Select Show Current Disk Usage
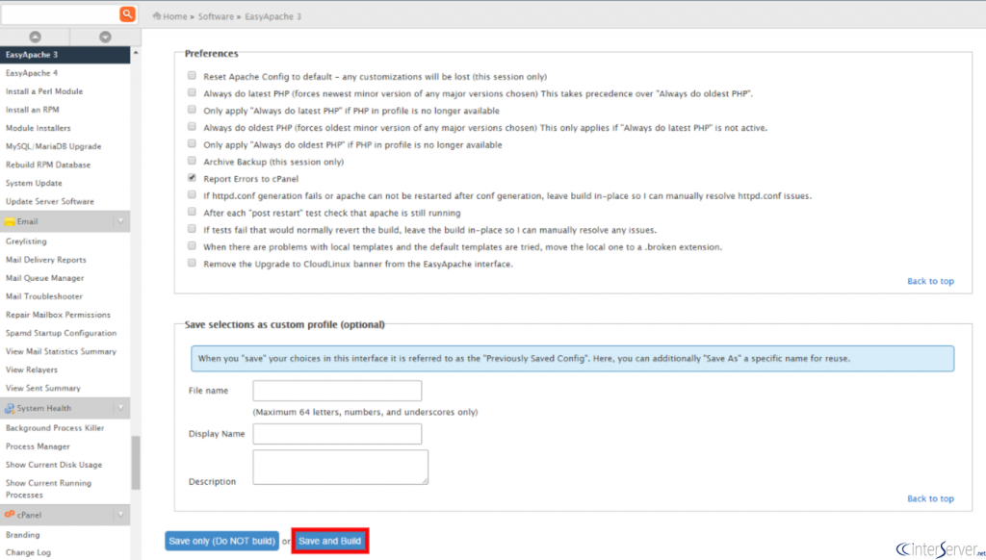986x560 pixels. tap(54, 465)
